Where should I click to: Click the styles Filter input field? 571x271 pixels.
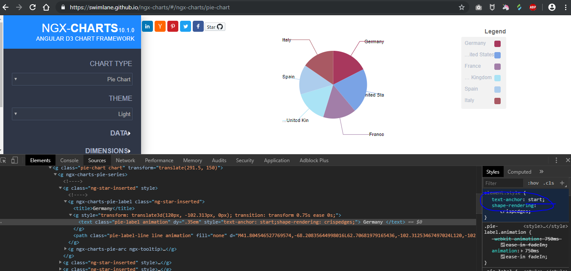point(502,183)
